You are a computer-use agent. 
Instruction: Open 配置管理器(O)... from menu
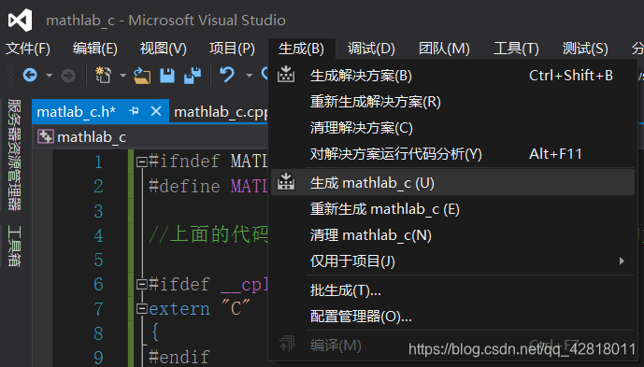click(452, 317)
